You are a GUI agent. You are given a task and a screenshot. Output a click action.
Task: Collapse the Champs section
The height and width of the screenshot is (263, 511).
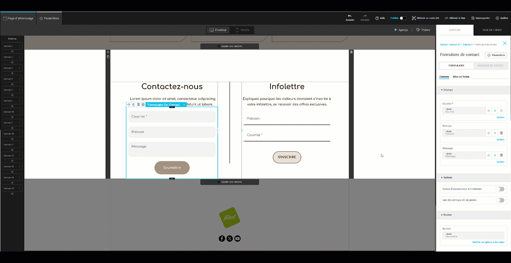tap(442, 90)
